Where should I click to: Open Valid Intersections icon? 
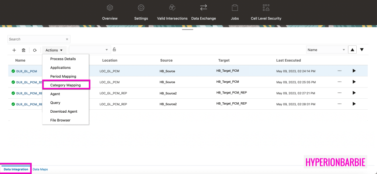click(172, 8)
